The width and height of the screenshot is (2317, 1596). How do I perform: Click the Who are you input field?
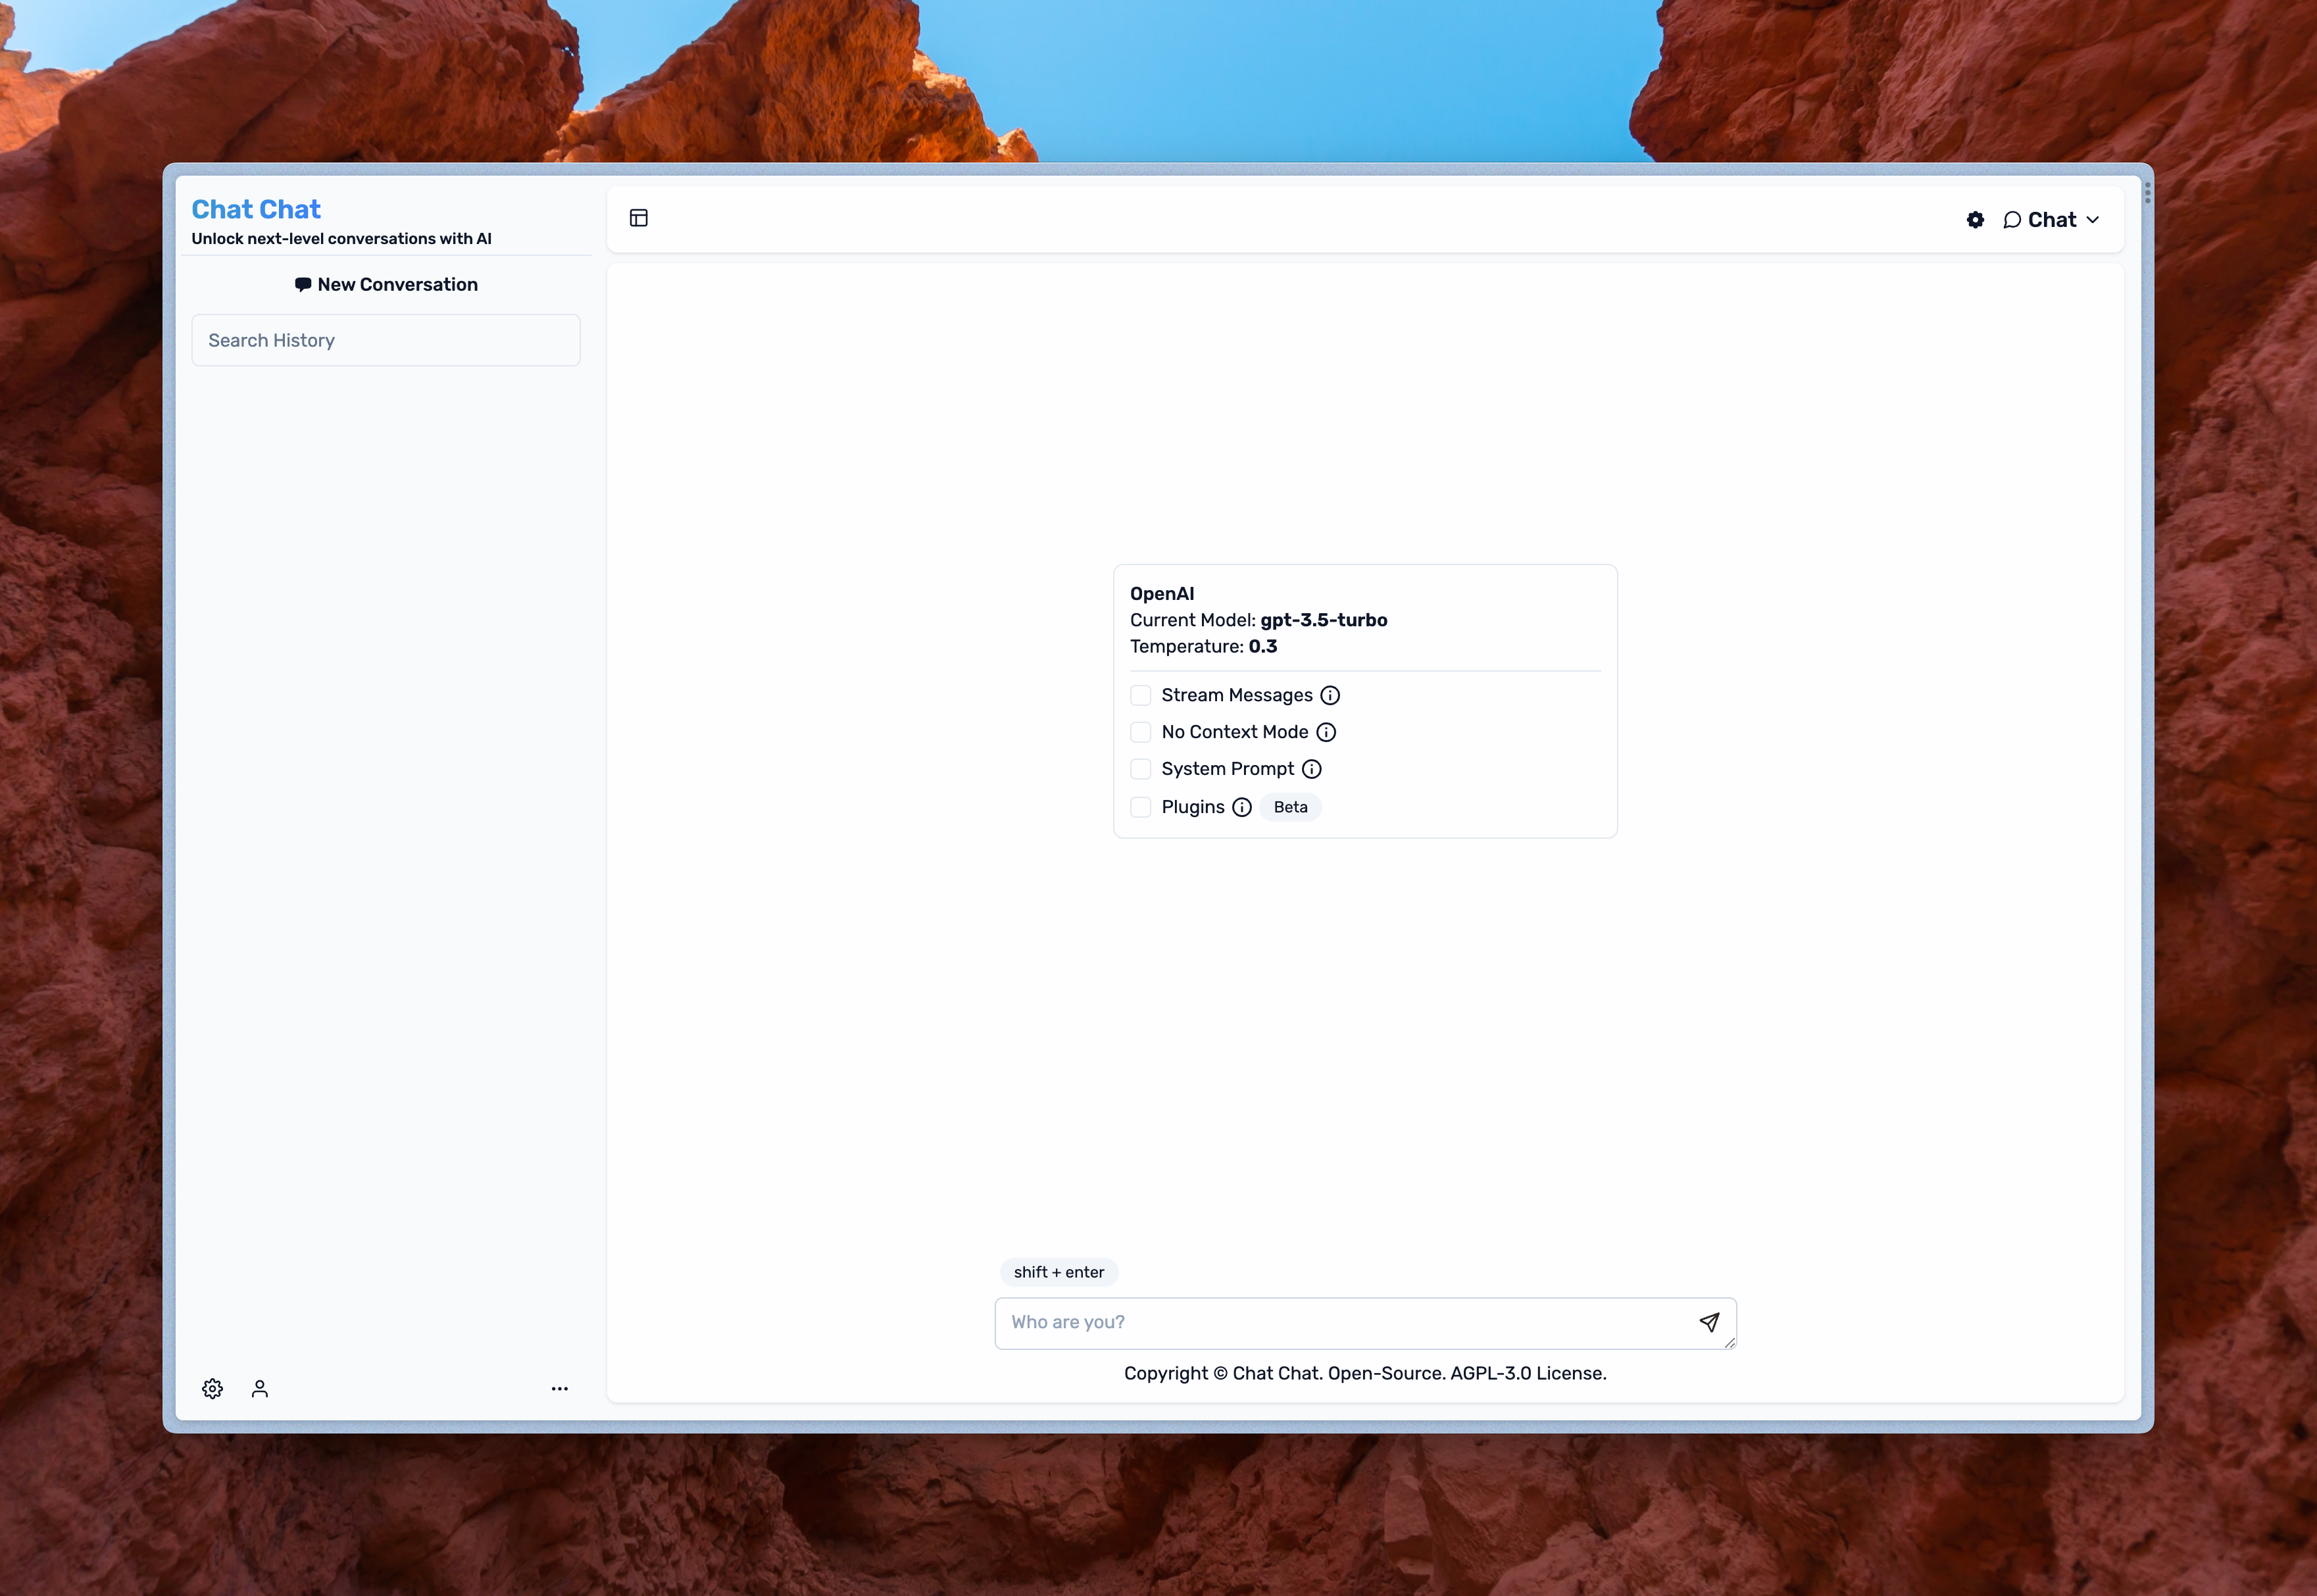1364,1321
